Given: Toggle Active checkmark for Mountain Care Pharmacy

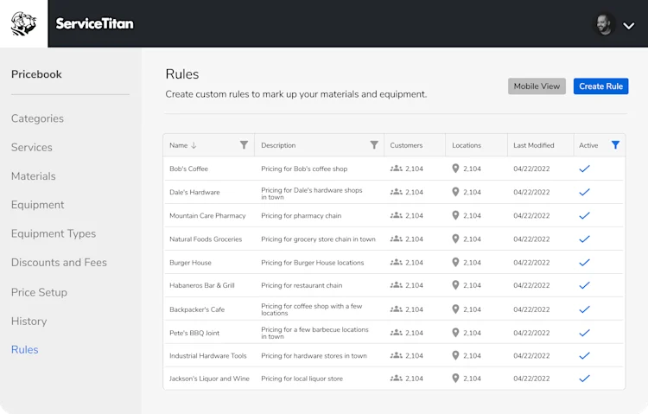Looking at the screenshot, I should 584,215.
